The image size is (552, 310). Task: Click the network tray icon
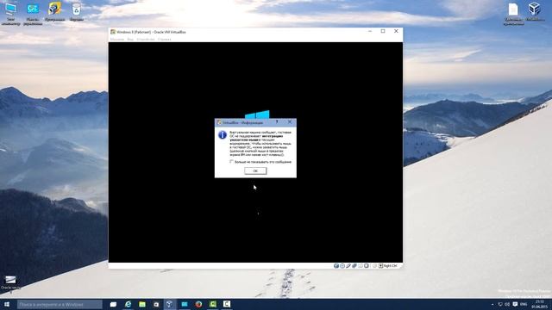500,304
